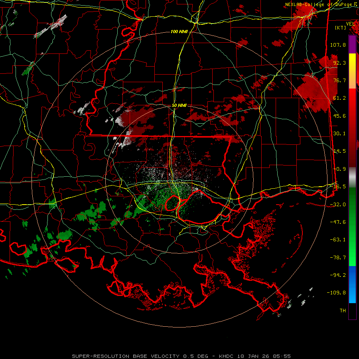
Task: Select the 76.7 scale value
Action: pos(339,80)
